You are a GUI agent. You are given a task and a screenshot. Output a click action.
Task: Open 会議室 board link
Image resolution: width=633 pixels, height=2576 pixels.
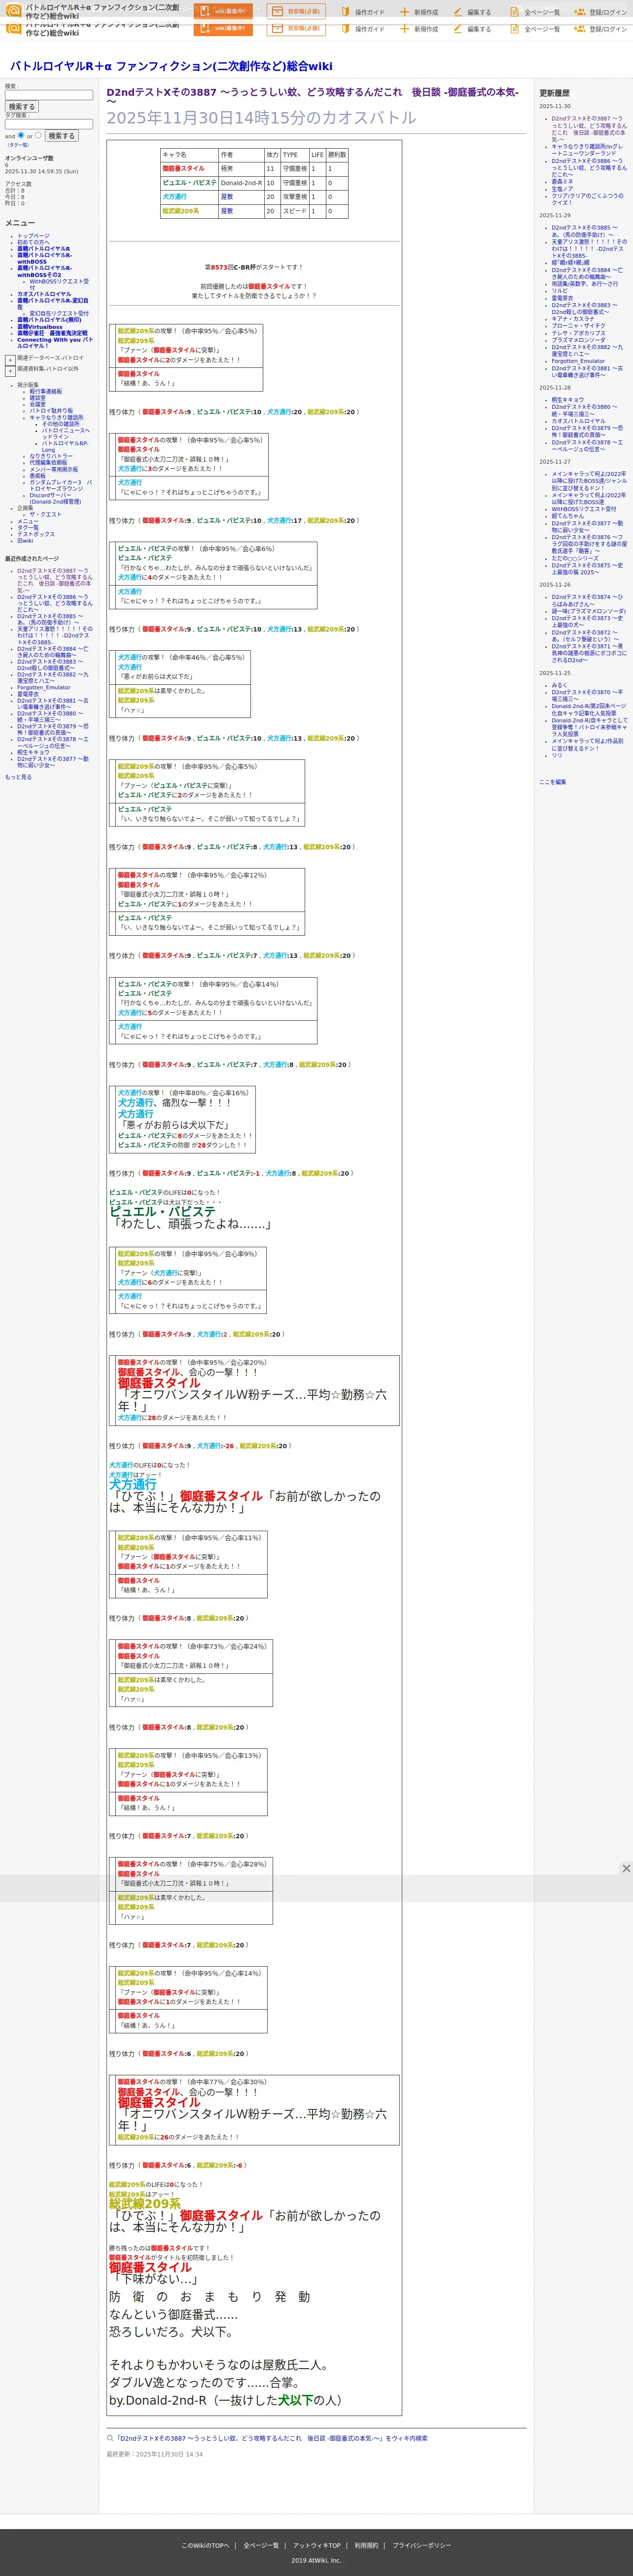pos(37,404)
